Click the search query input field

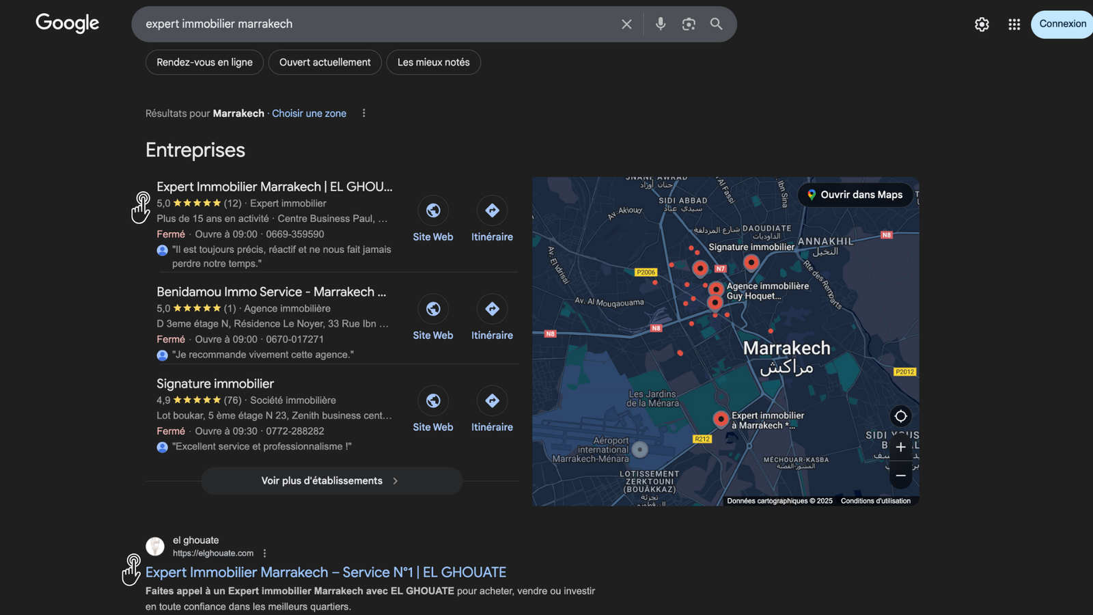coord(376,24)
